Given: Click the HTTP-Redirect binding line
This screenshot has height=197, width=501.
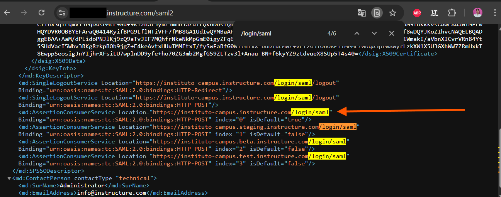Looking at the screenshot, I should point(125,90).
